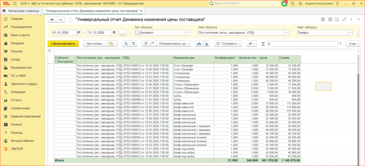Click the magnifier find icon in toolbar
This screenshot has height=166, width=365.
126,44
